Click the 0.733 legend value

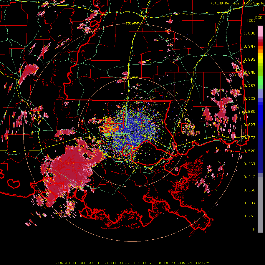(249, 99)
